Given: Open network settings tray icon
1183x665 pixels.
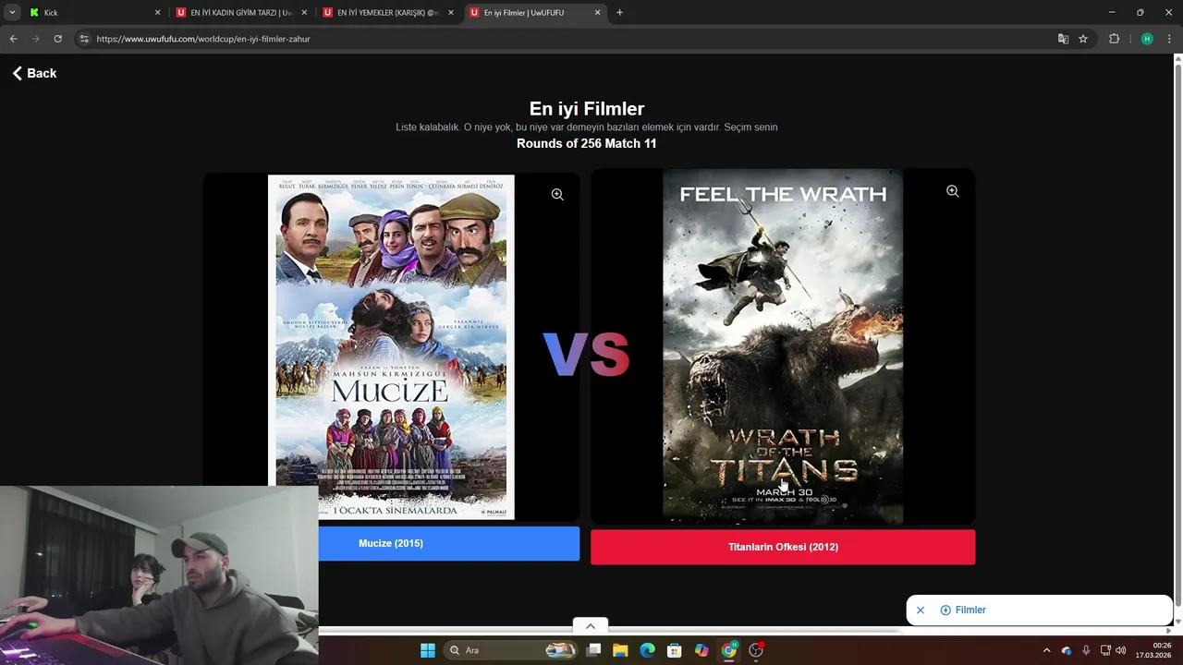Looking at the screenshot, I should (1105, 650).
